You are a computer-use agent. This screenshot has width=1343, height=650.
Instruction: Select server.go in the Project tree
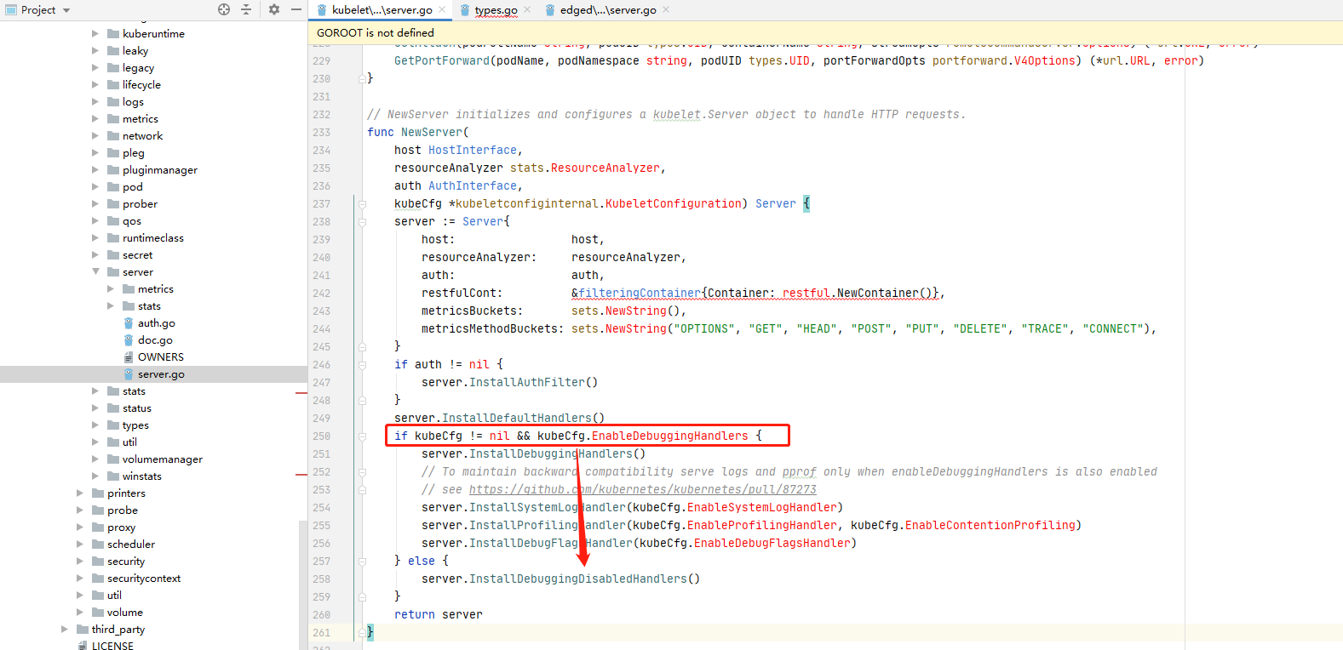click(153, 374)
